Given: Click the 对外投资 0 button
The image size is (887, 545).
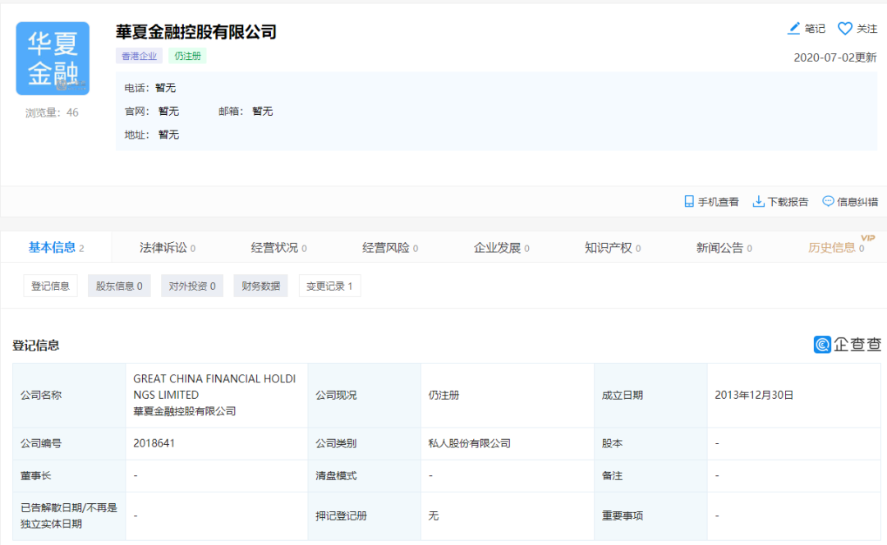Looking at the screenshot, I should tap(191, 286).
